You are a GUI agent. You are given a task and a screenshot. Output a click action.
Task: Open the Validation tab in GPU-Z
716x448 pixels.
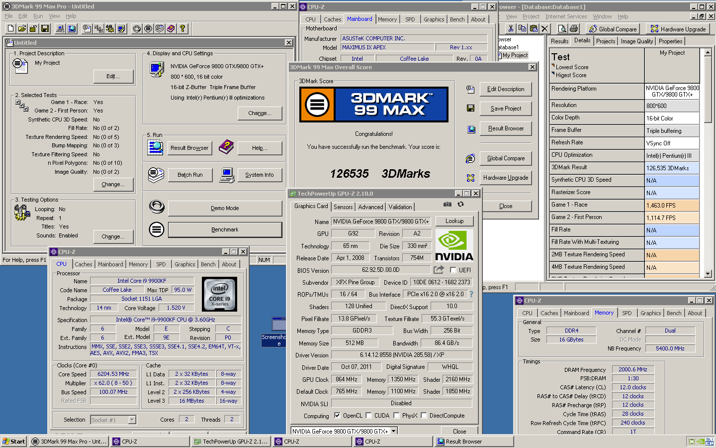coord(400,207)
